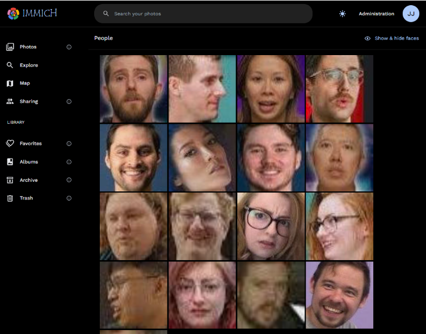
Task: Open tilted-head woman face thumbnail
Action: [202, 158]
